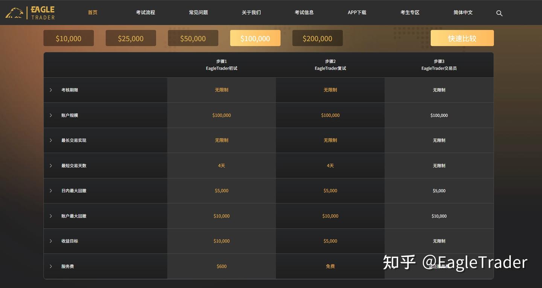Expand the 服务费 row chevron

point(51,267)
